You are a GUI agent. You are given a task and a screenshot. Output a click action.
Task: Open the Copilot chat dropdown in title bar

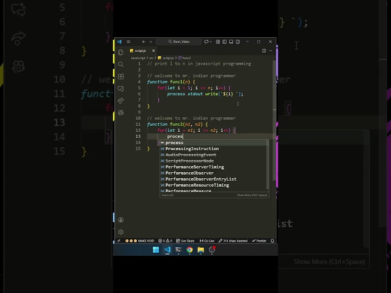coord(208,42)
